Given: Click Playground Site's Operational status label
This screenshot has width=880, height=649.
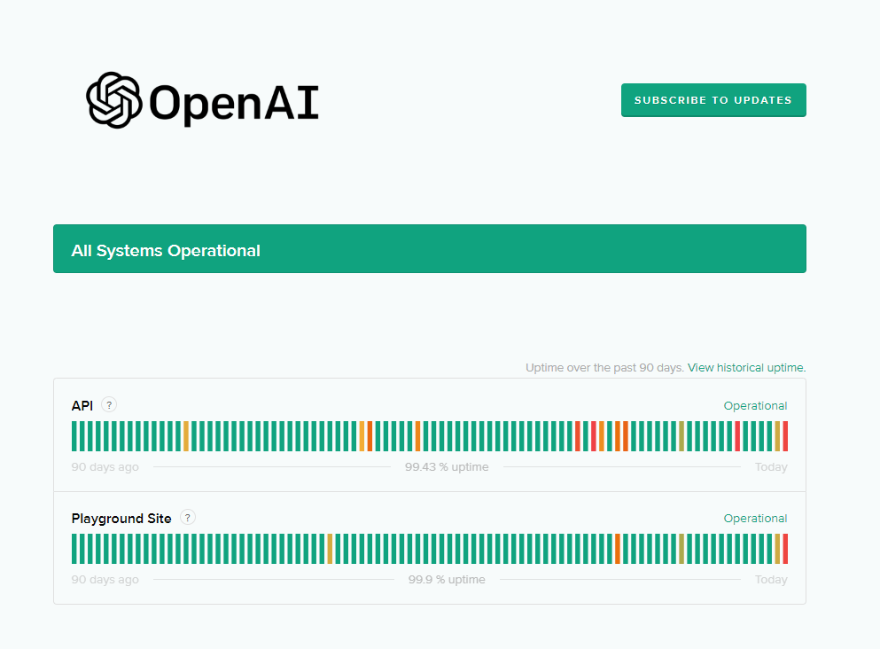Looking at the screenshot, I should tap(755, 519).
